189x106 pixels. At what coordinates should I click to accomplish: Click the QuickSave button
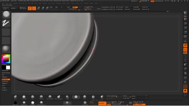(134, 1)
